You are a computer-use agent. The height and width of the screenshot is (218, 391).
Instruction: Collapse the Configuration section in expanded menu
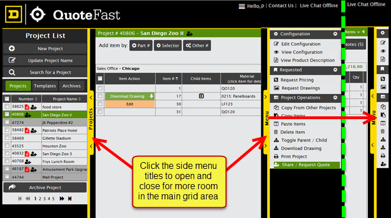pyautogui.click(x=335, y=34)
